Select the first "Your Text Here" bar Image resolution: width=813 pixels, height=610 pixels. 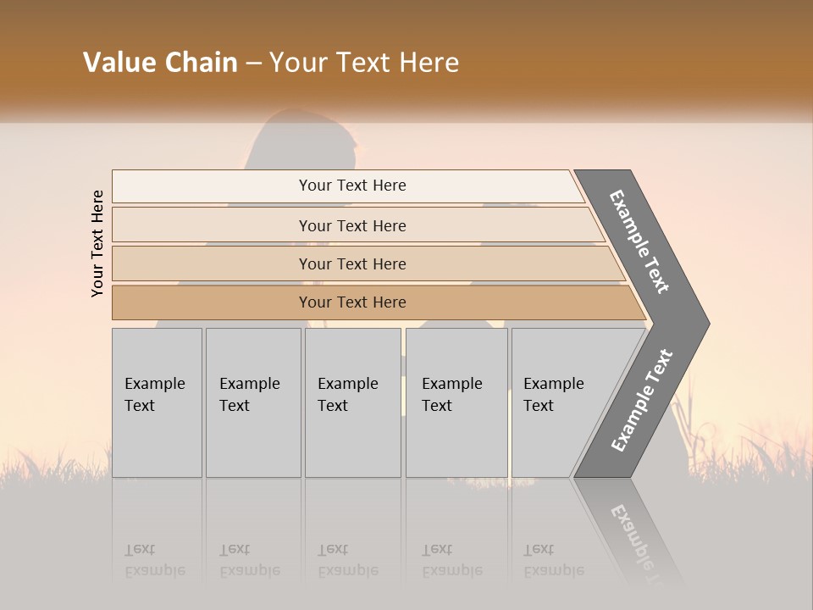tap(351, 186)
